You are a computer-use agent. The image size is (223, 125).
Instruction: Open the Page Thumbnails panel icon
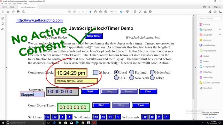tap(2, 18)
